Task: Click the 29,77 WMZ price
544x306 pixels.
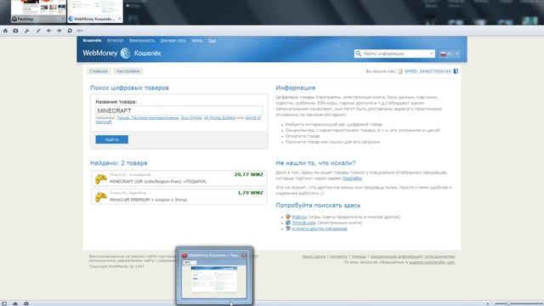Action: click(x=249, y=174)
